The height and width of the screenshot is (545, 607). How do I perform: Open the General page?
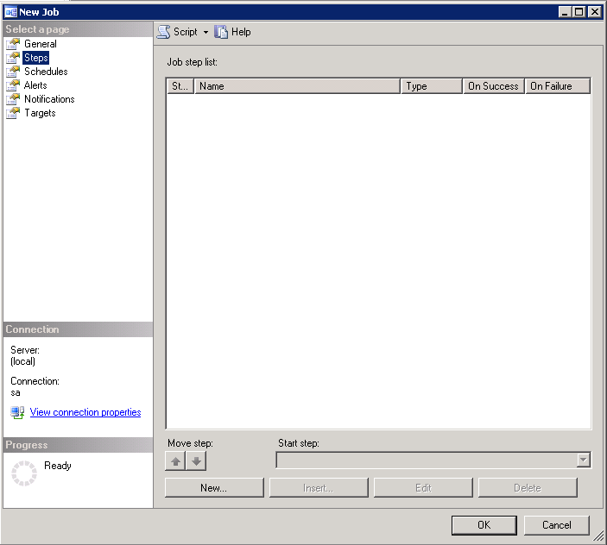pyautogui.click(x=41, y=44)
